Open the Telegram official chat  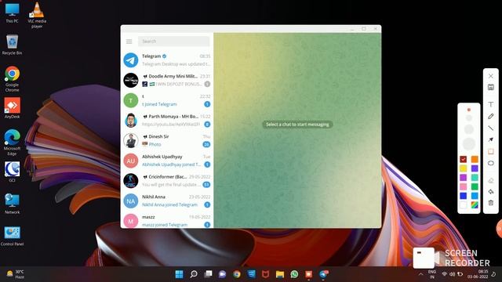click(167, 60)
